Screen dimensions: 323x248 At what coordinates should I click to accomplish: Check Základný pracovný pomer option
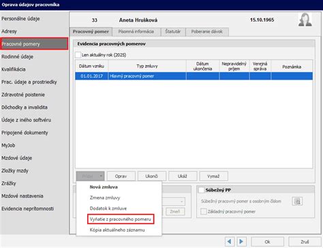[x=204, y=211]
